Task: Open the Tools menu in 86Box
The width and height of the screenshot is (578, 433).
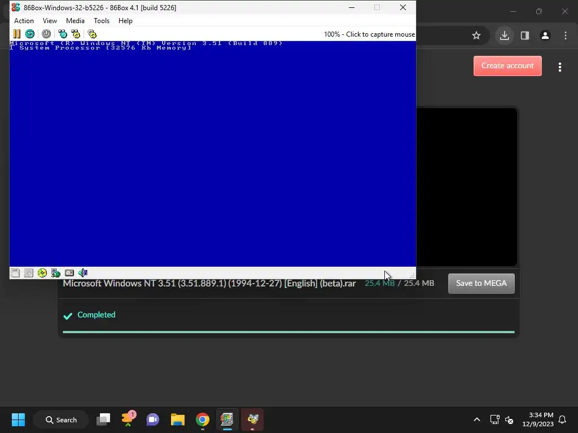Action: (102, 21)
